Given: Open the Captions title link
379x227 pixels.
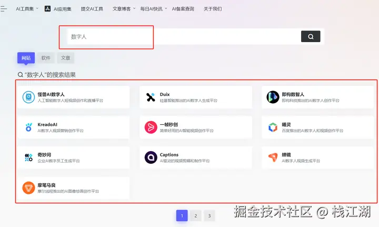Looking at the screenshot, I should click(x=169, y=155).
